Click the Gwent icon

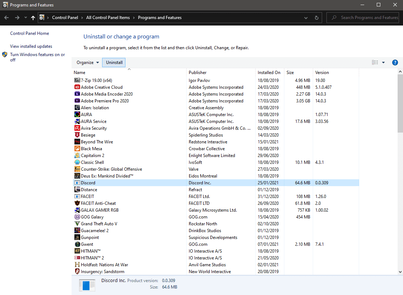tap(77, 244)
